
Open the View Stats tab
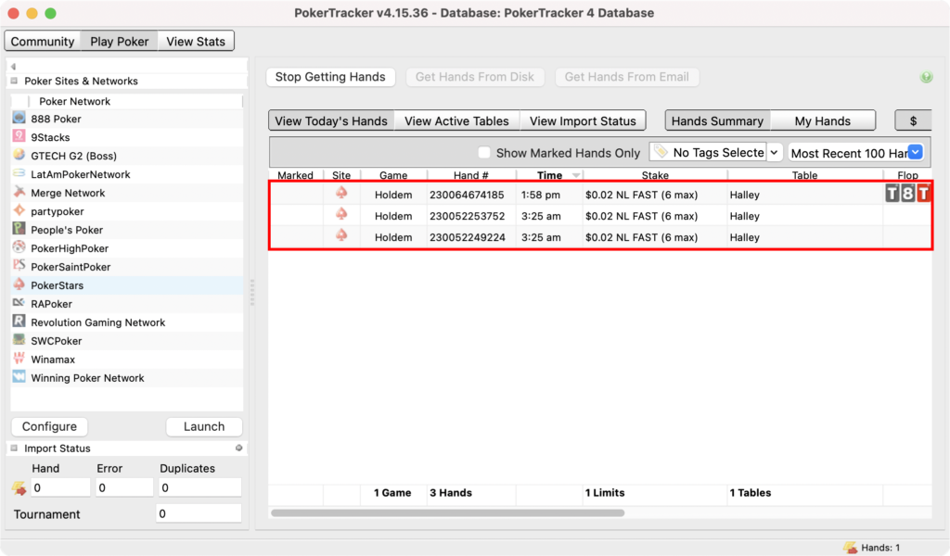click(x=196, y=41)
